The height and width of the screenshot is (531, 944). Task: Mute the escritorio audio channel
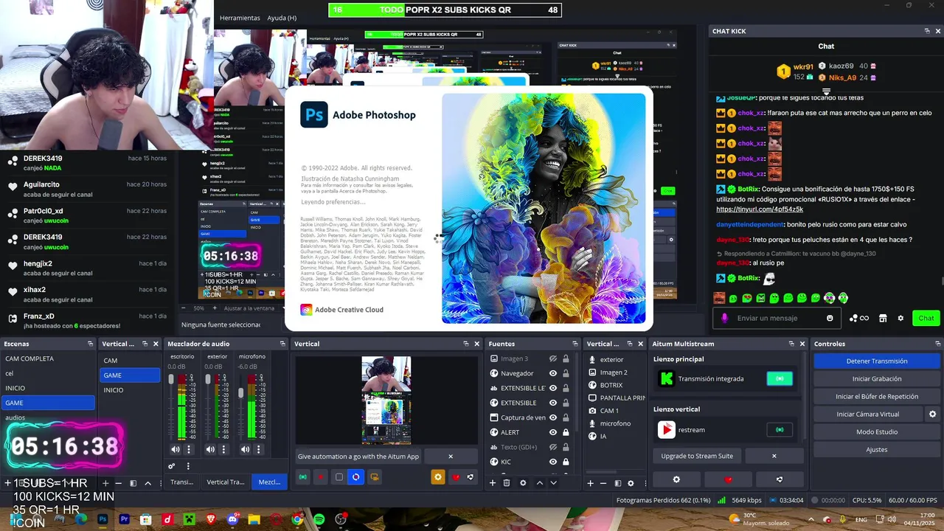[x=176, y=449]
